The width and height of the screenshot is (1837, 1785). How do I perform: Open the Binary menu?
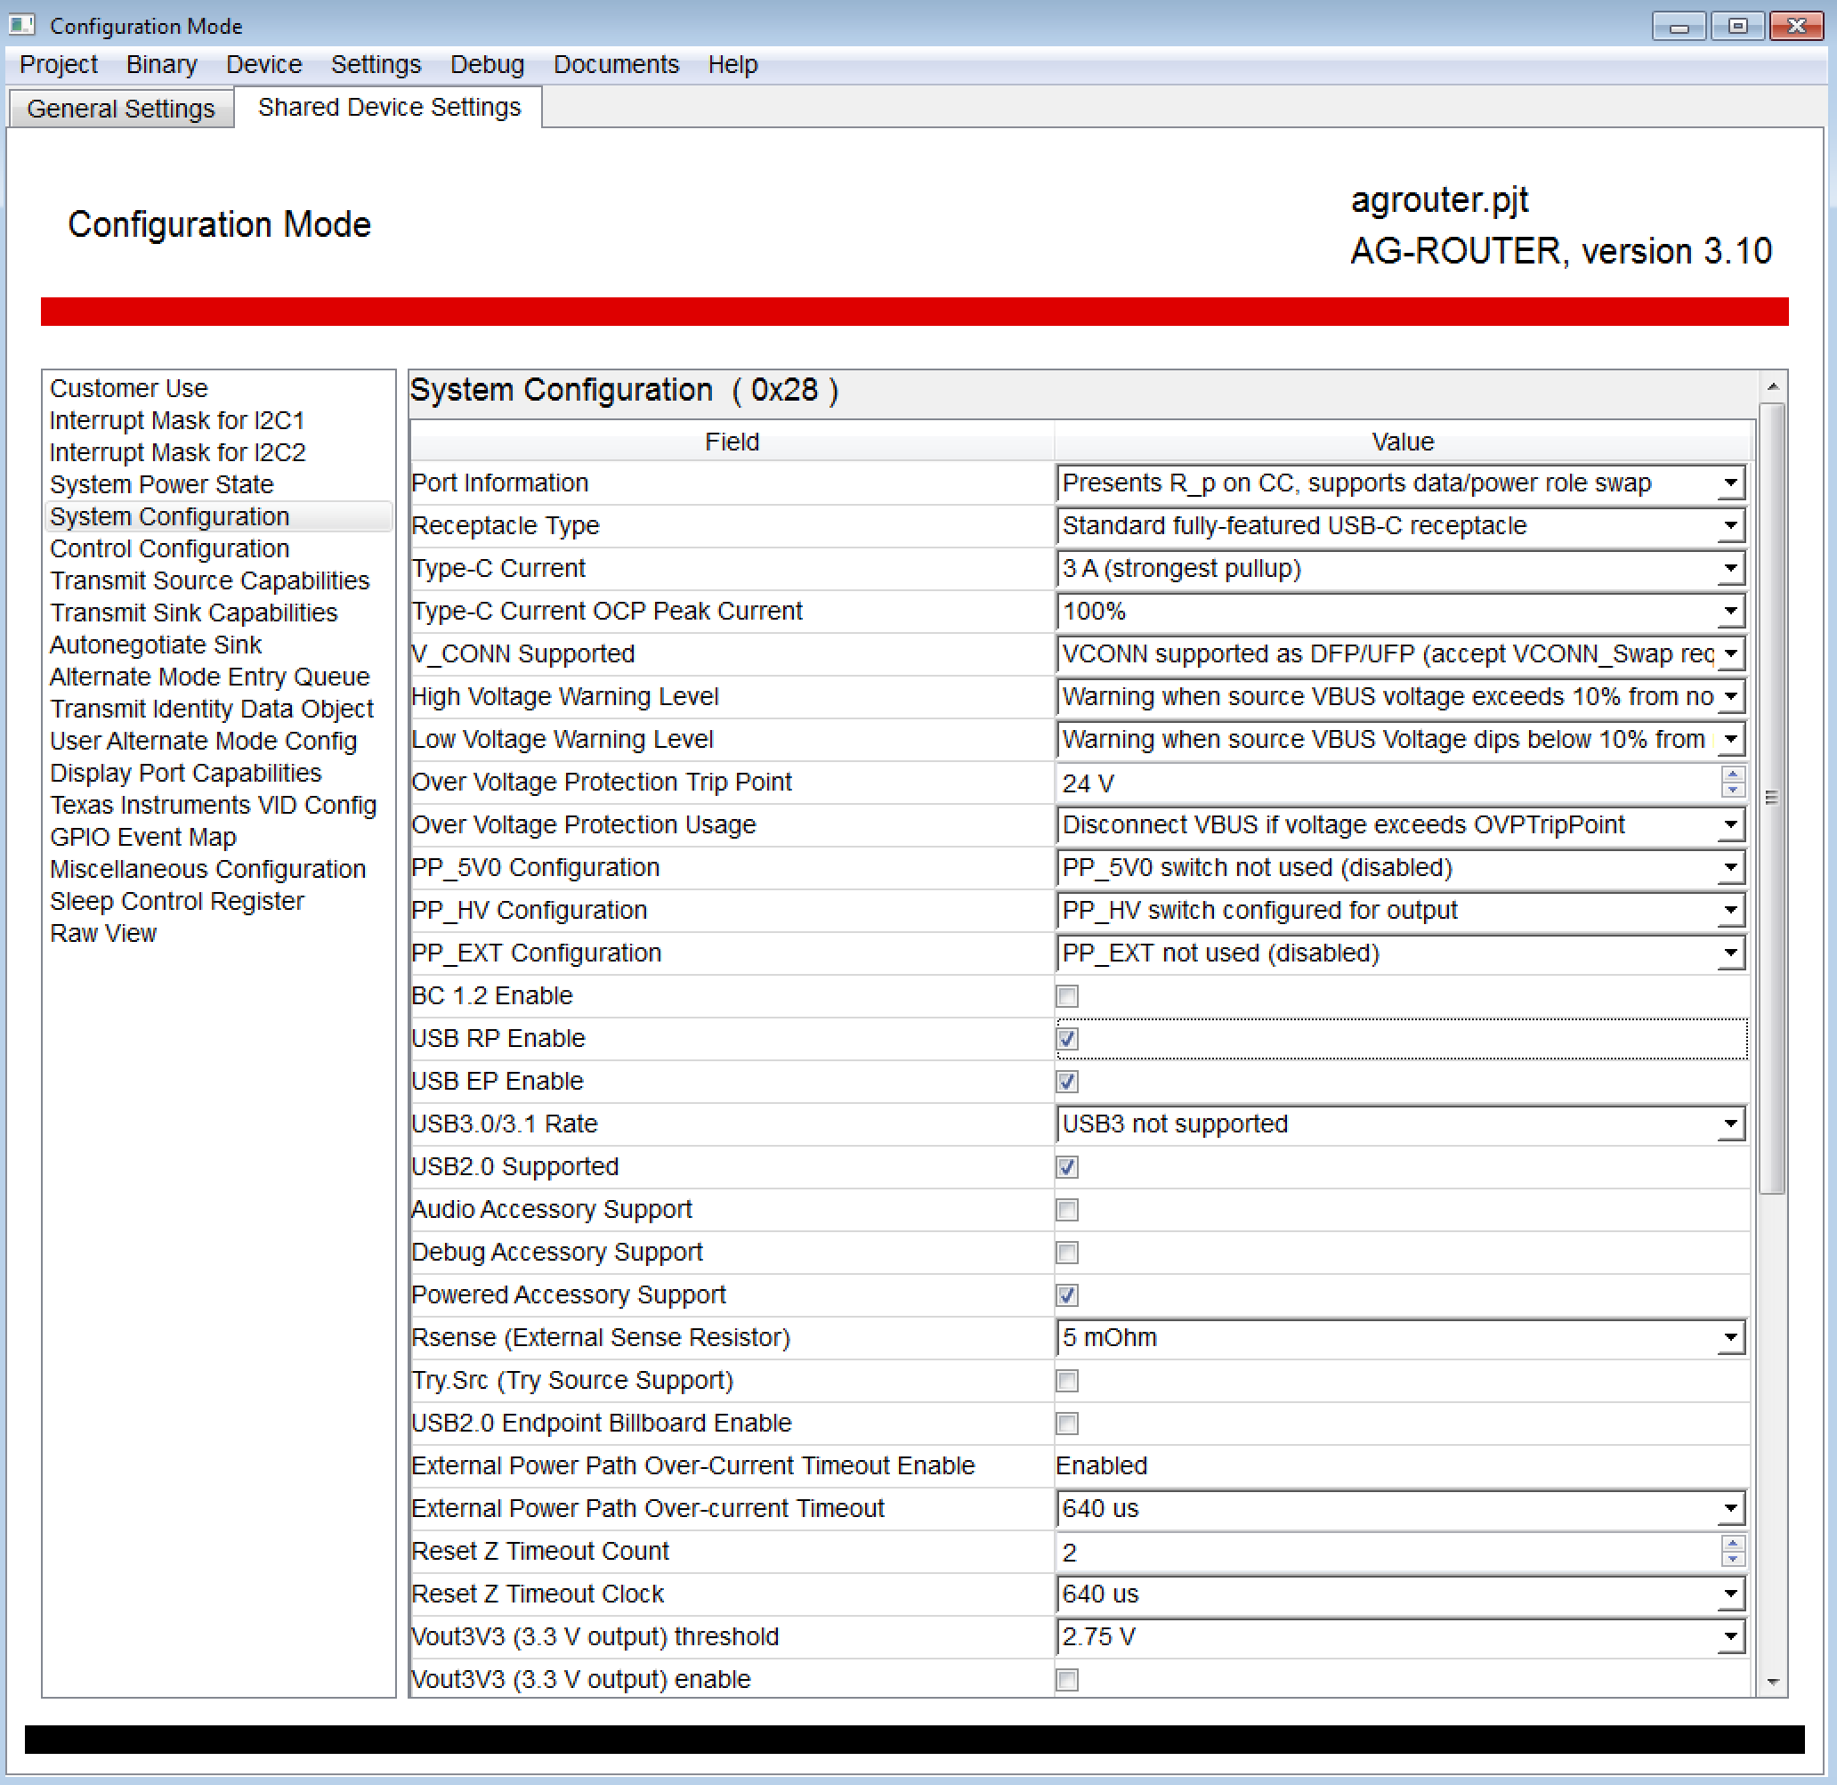click(x=161, y=65)
